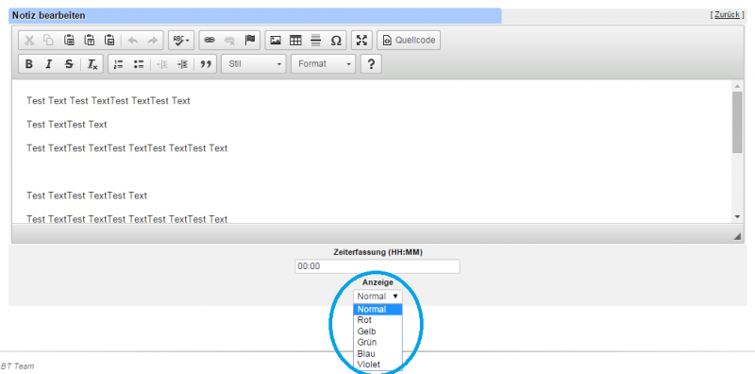
Task: Click the Quellcode source button
Action: click(x=409, y=41)
